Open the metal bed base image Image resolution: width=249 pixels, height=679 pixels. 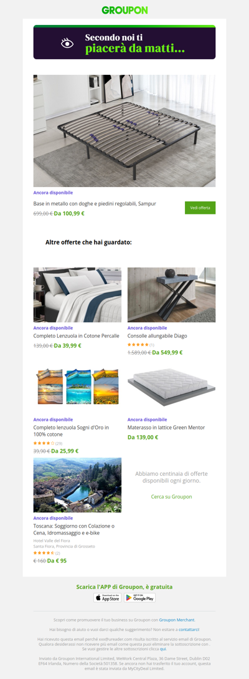point(125,131)
